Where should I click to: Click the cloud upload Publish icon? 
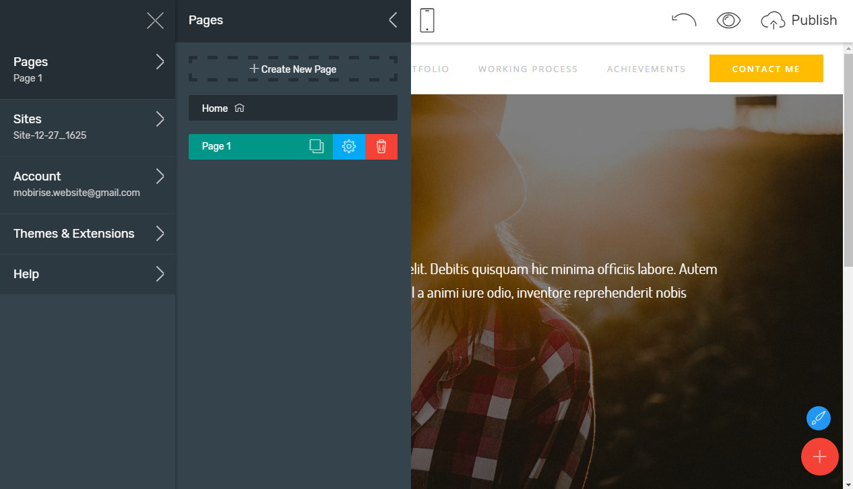(x=773, y=21)
